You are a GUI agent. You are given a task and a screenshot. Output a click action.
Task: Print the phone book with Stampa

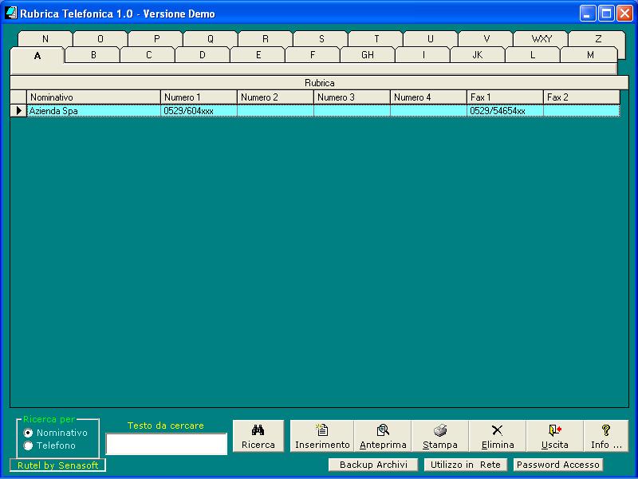(x=440, y=436)
